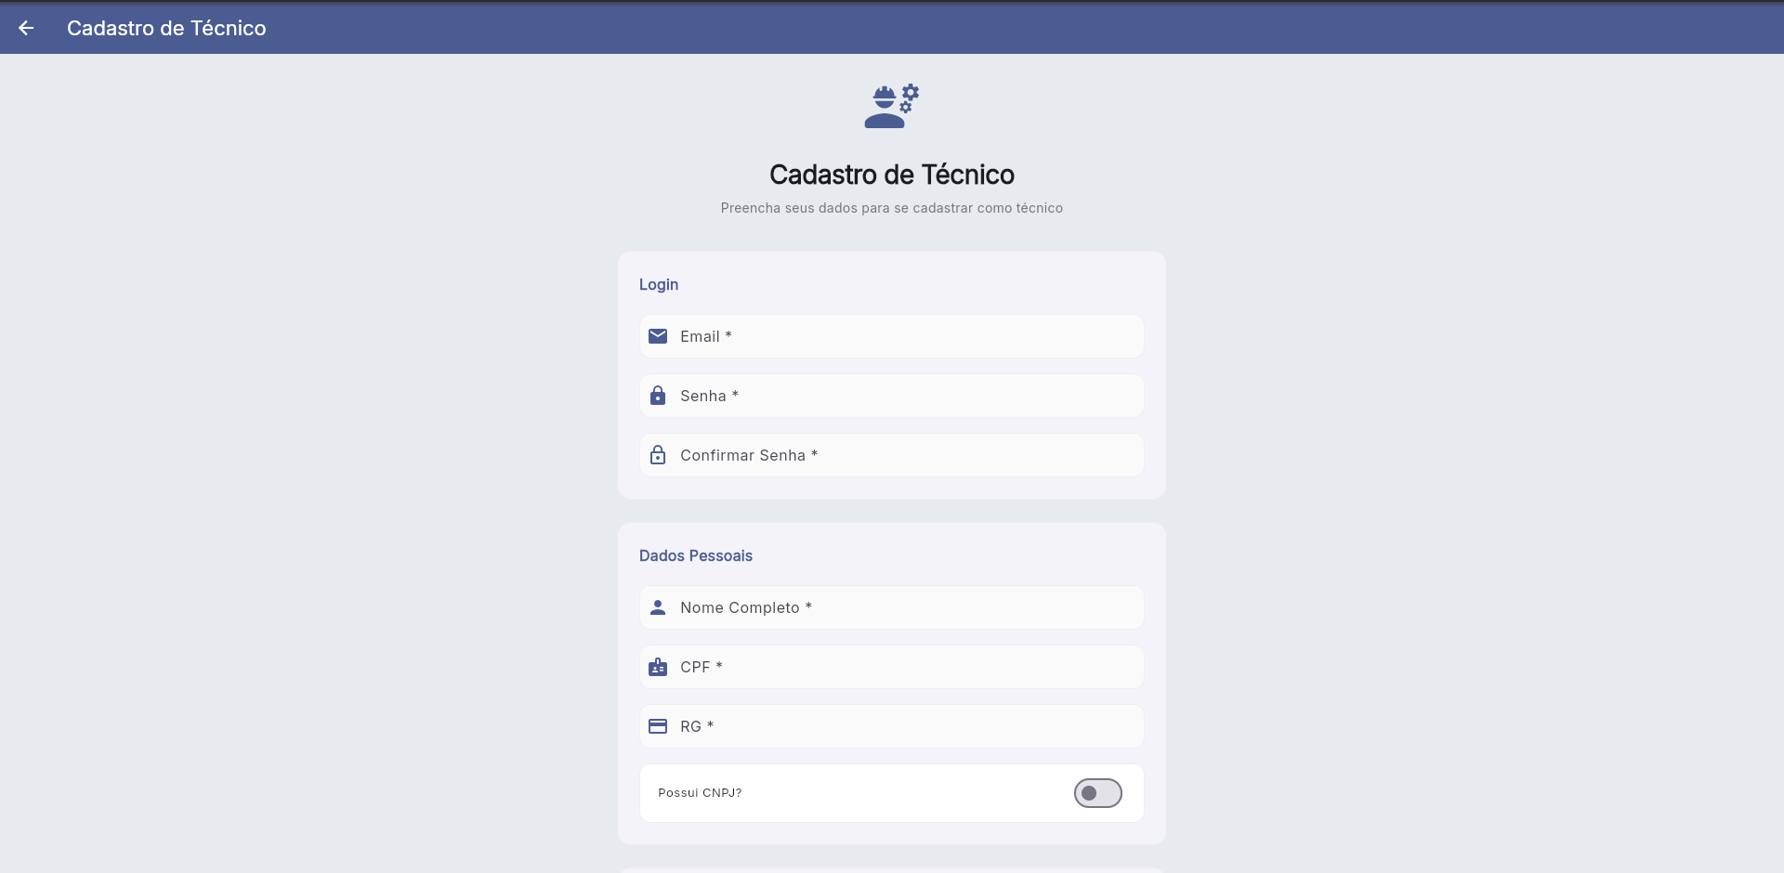
Task: Click the Dados Pessoais section heading
Action: point(695,555)
